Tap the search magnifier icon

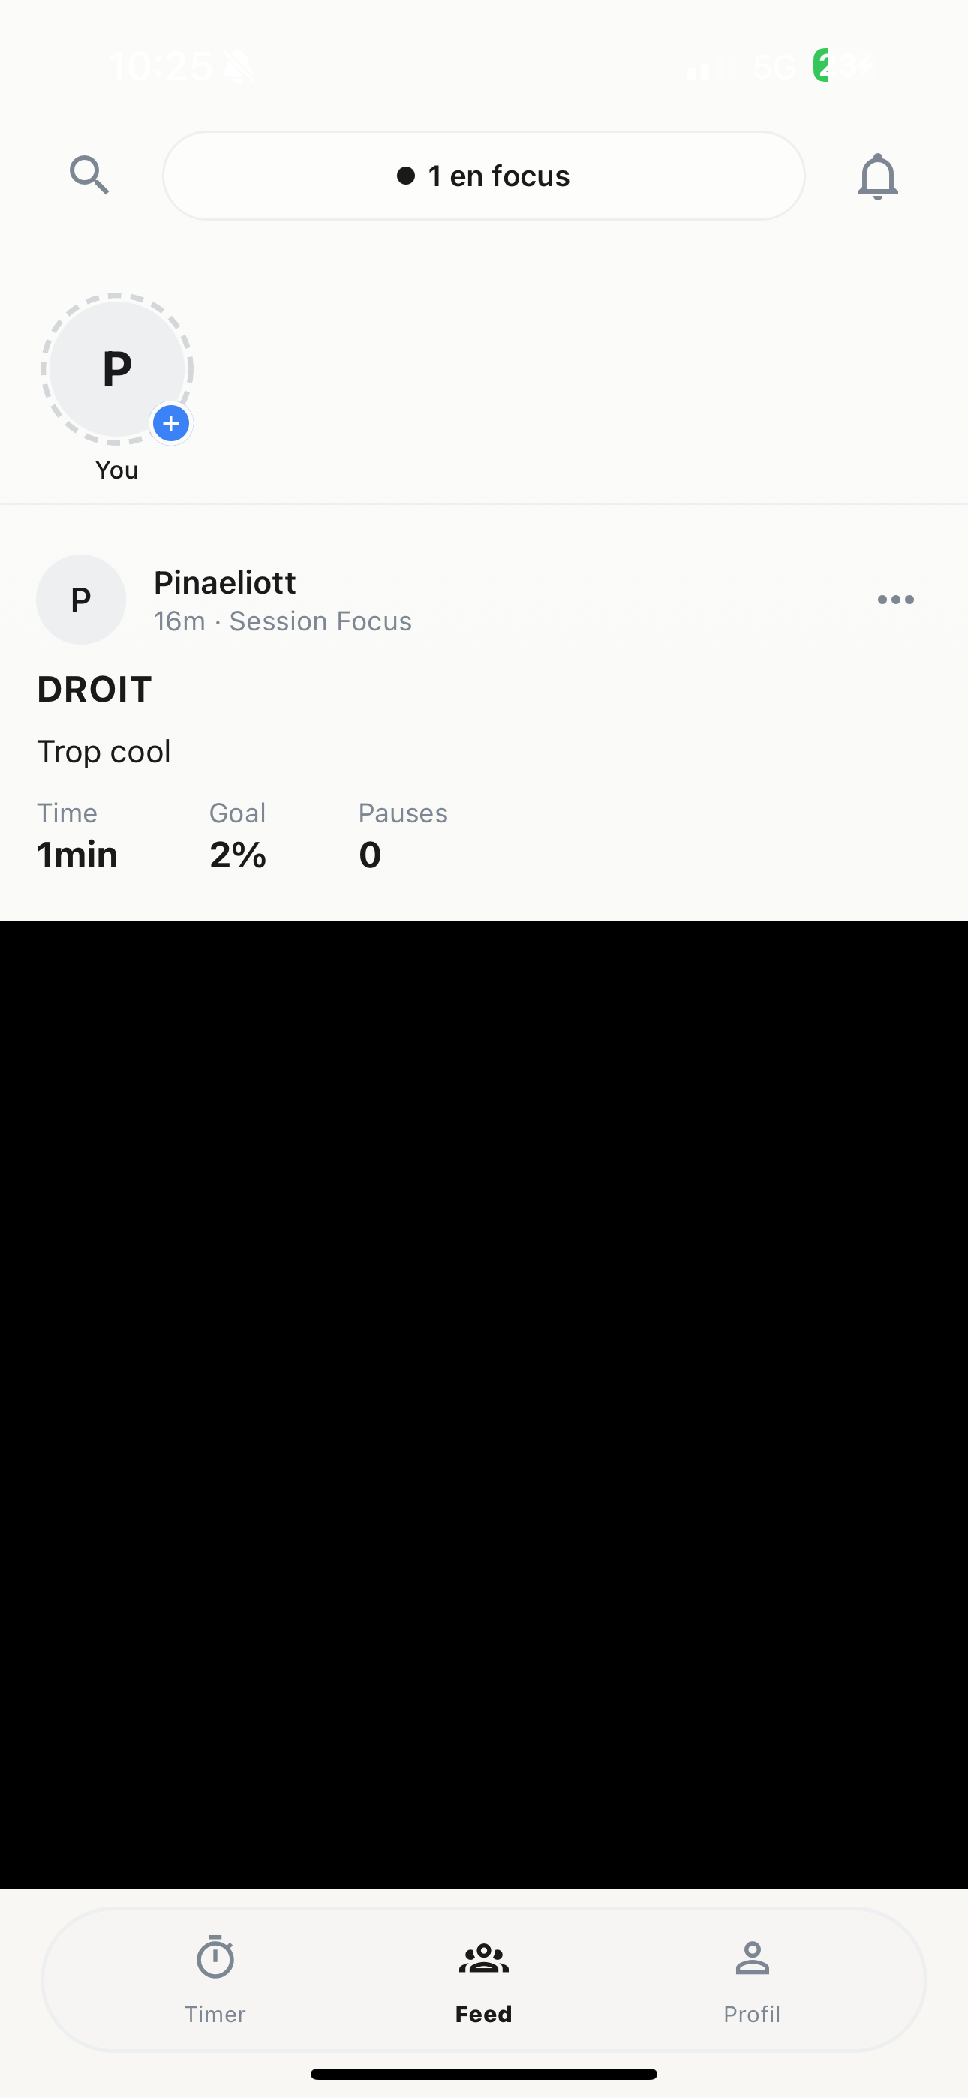click(89, 175)
